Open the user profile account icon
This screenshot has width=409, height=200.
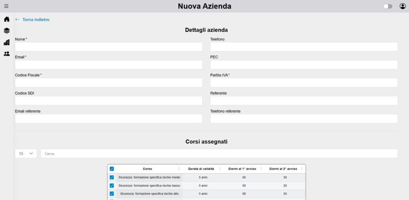pos(403,6)
